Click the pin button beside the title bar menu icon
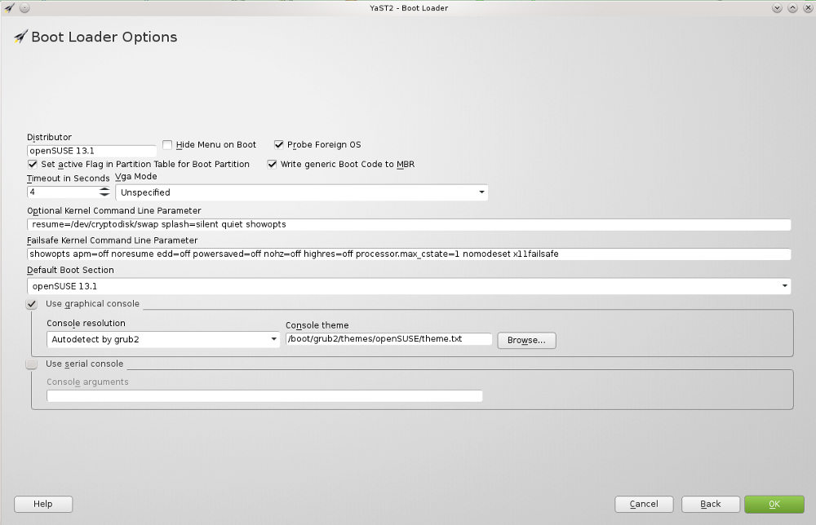This screenshot has width=816, height=525. [x=24, y=8]
